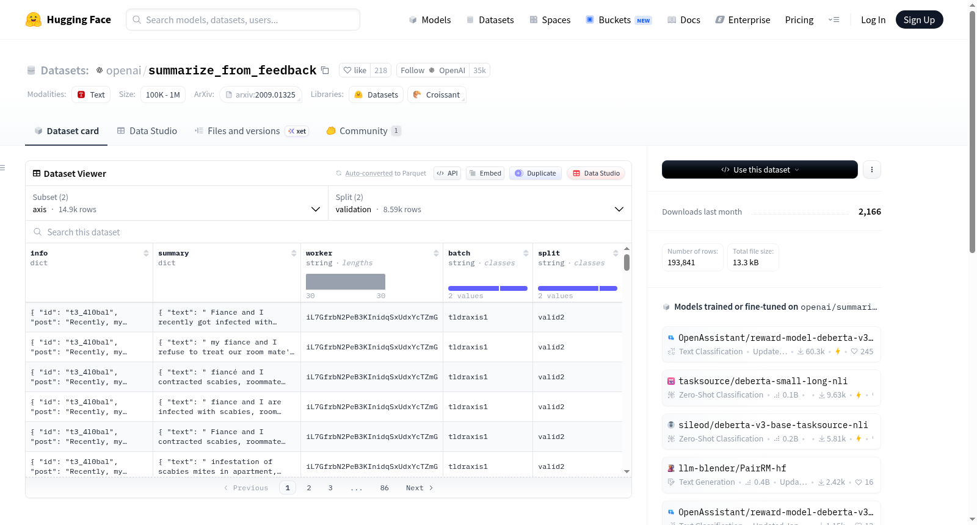Expand the Subset axis dropdown
The image size is (977, 525).
(177, 203)
